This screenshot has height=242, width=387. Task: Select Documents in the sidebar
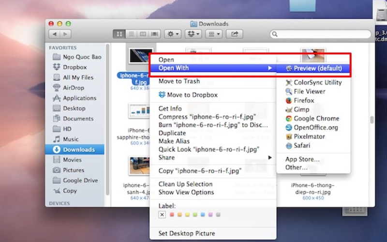[x=74, y=119]
